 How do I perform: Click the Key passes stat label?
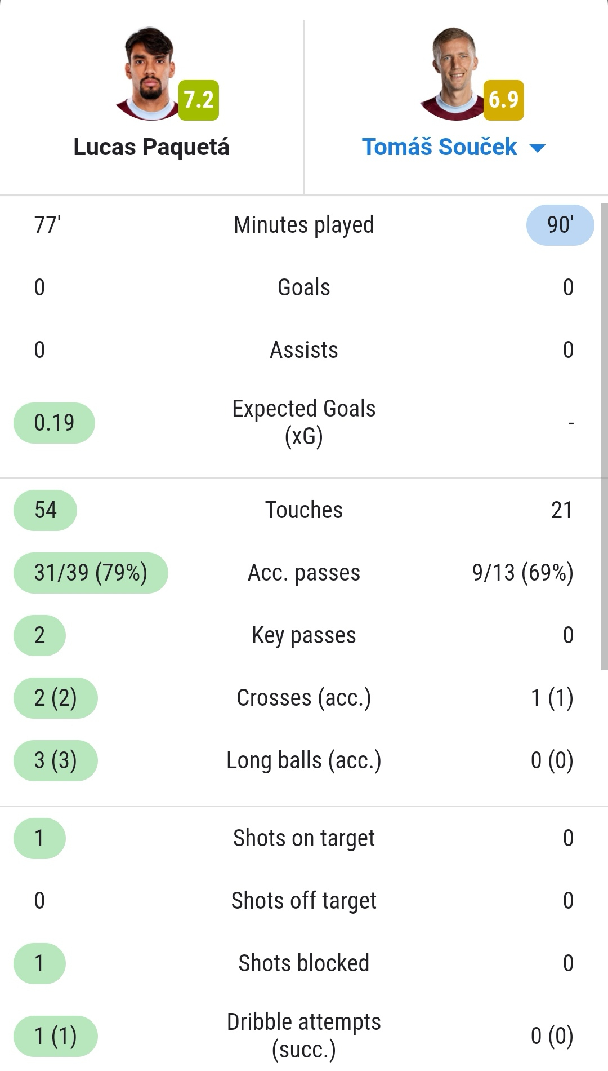click(304, 635)
